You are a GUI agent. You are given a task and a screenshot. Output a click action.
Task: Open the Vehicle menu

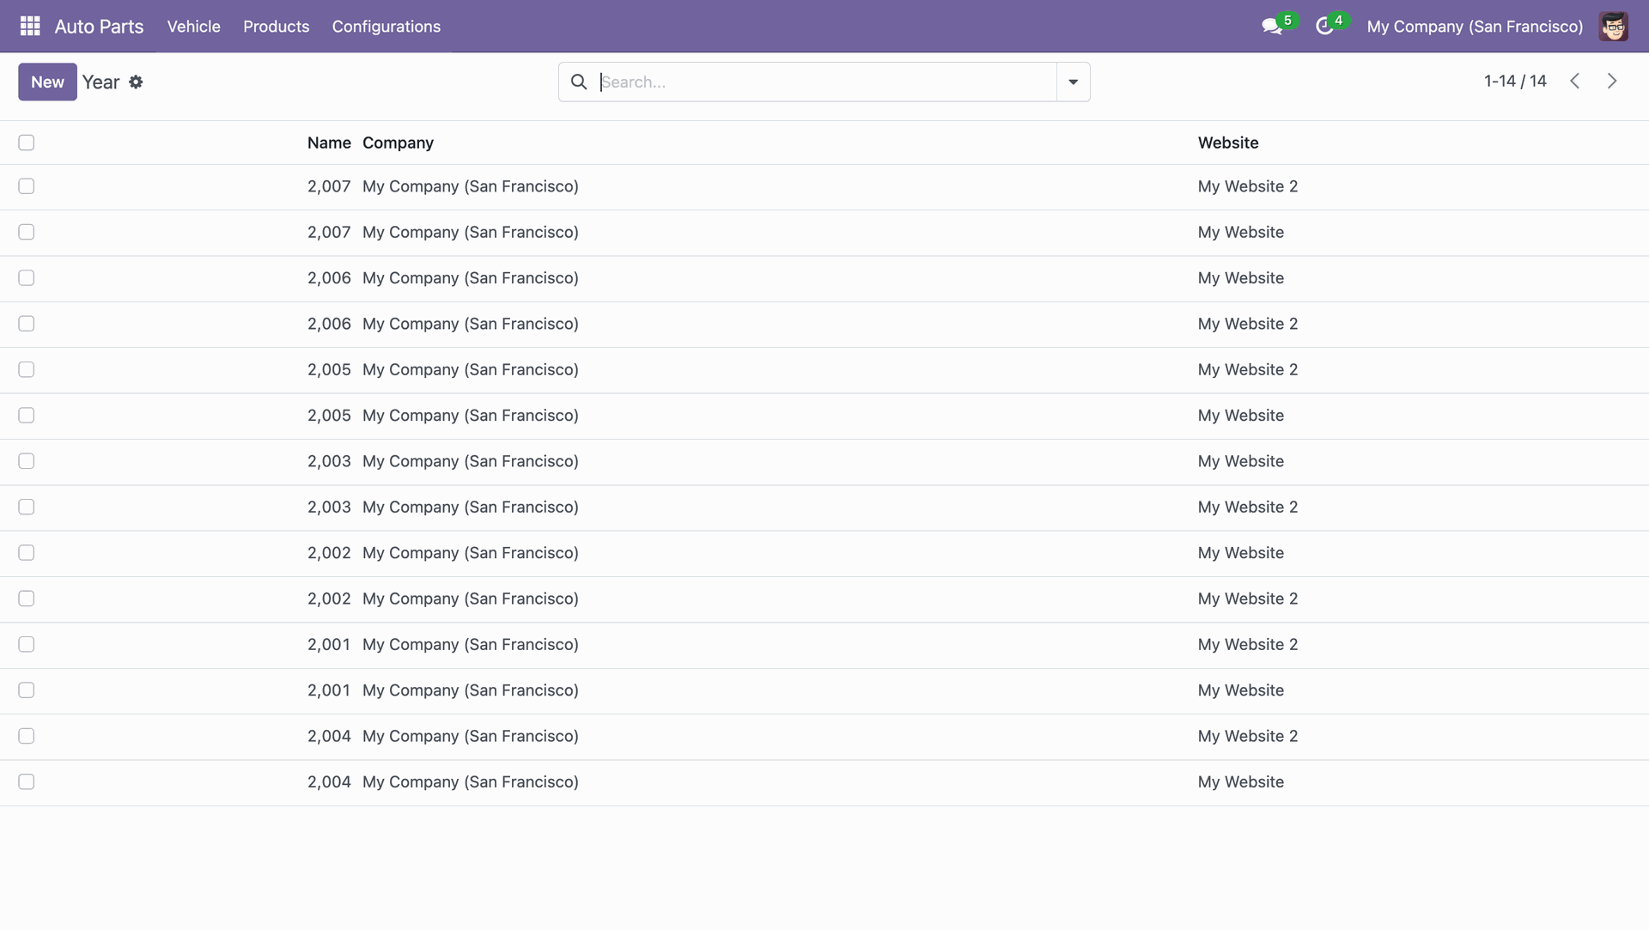click(x=193, y=27)
